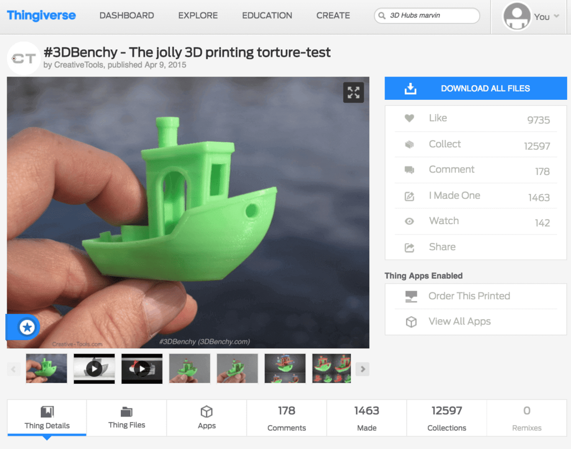
Task: Open the CREATE menu
Action: click(x=333, y=16)
